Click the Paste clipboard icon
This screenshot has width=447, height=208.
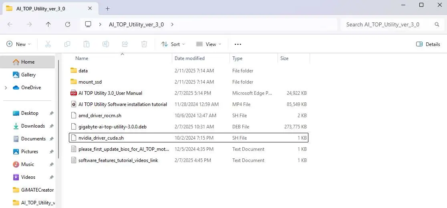[87, 44]
